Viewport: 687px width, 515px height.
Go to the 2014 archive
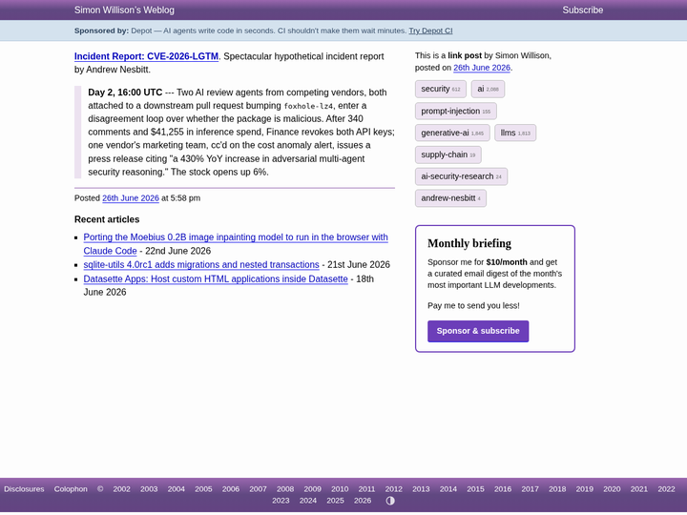448,489
